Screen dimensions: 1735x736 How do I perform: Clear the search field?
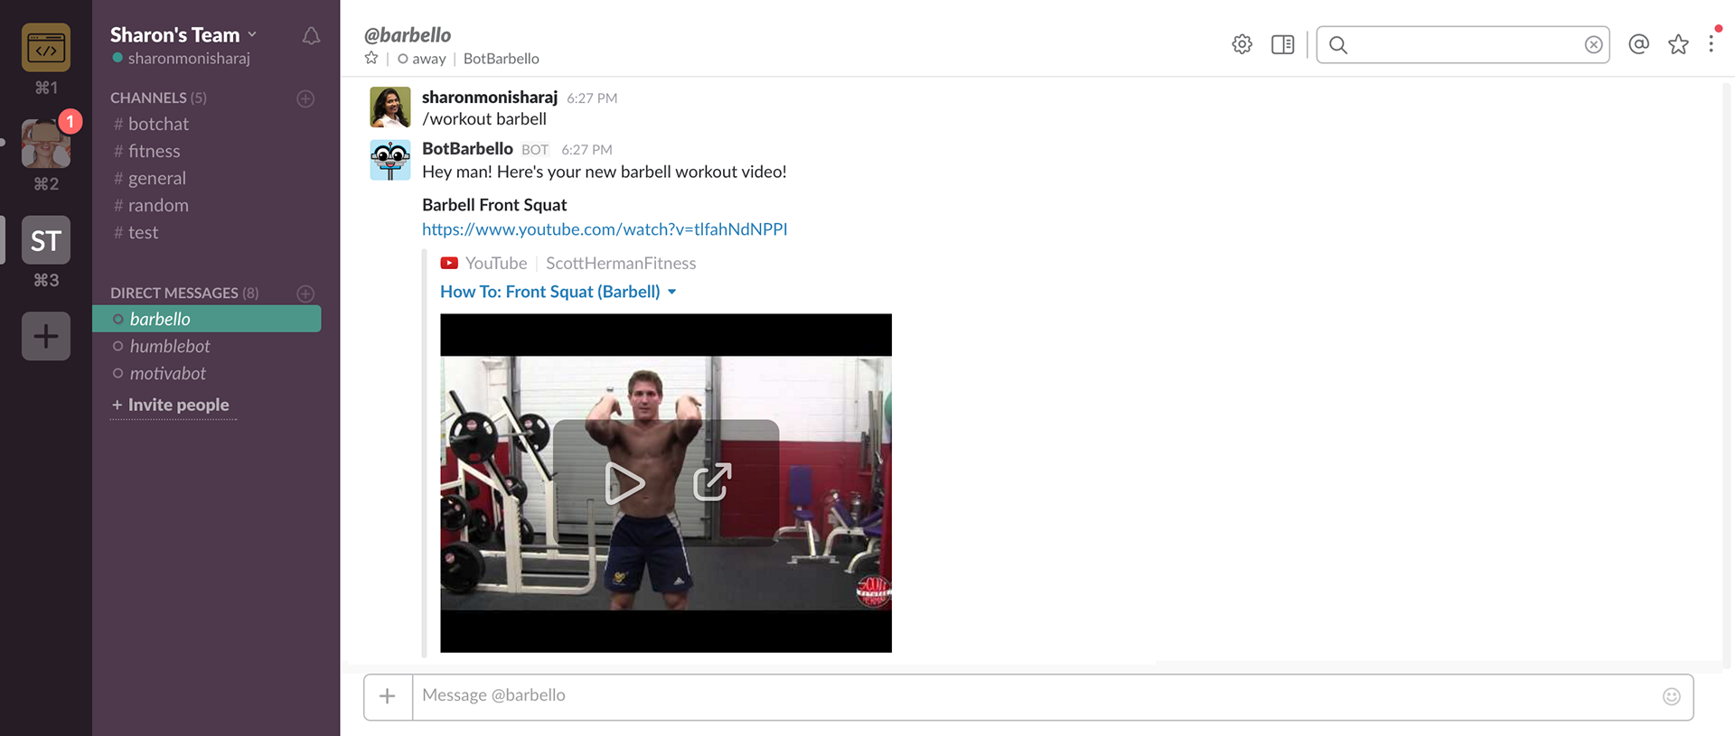1593,44
